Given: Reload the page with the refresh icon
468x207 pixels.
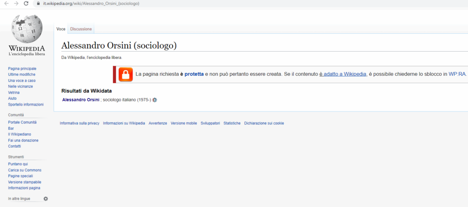Looking at the screenshot, I should pos(26,4).
